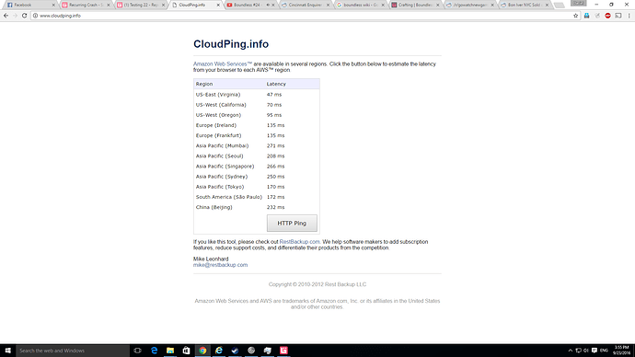This screenshot has height=357, width=635.
Task: Click the China (Beijing) region
Action: pos(214,207)
